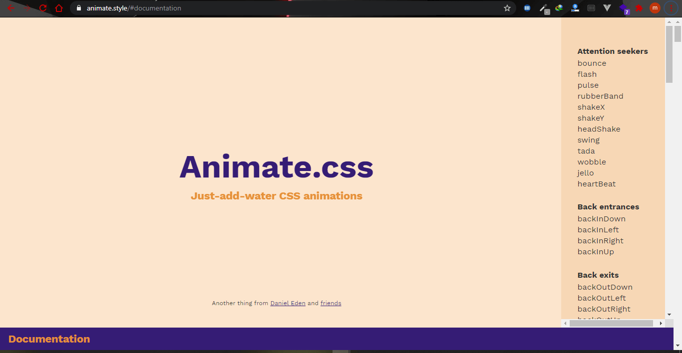The height and width of the screenshot is (353, 682).
Task: Trigger the backInUp animation
Action: 596,252
